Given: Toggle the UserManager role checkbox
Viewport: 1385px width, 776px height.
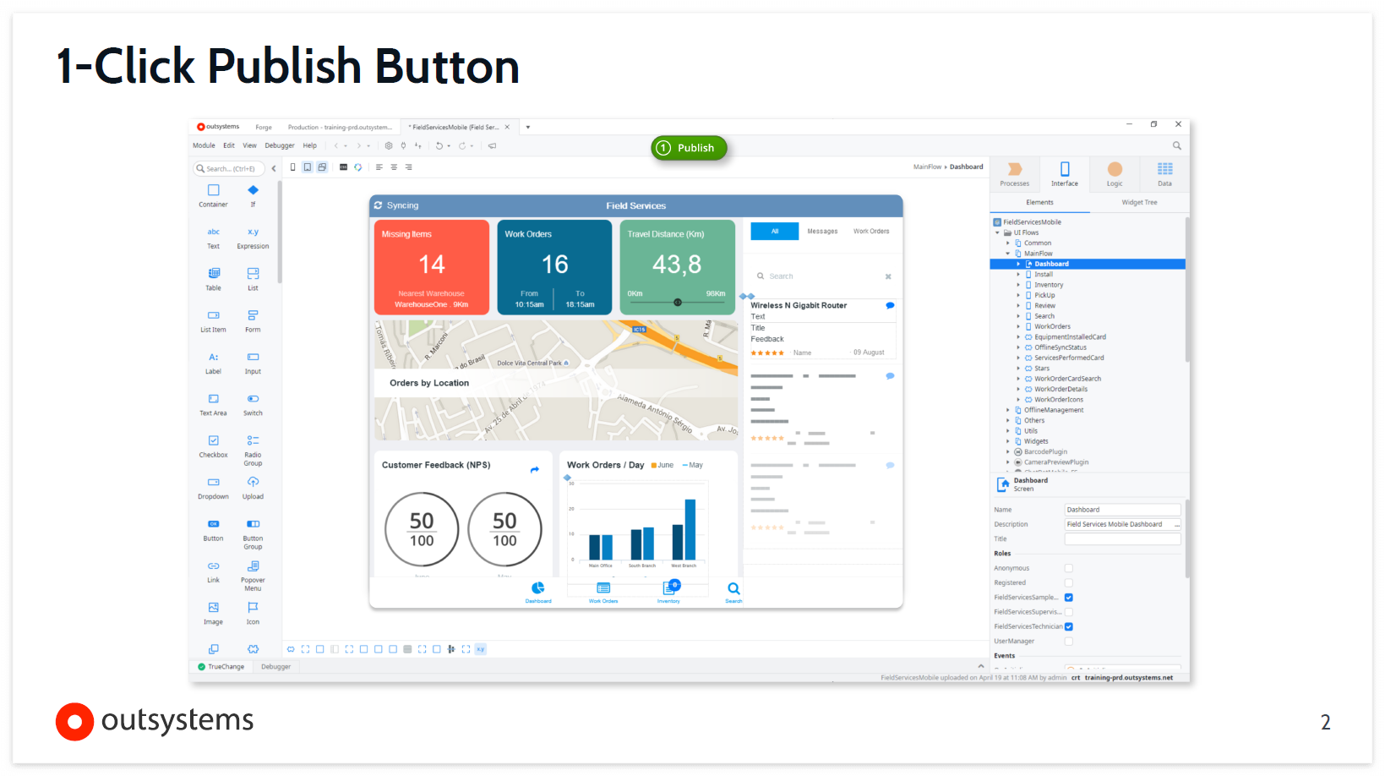Looking at the screenshot, I should (x=1068, y=641).
